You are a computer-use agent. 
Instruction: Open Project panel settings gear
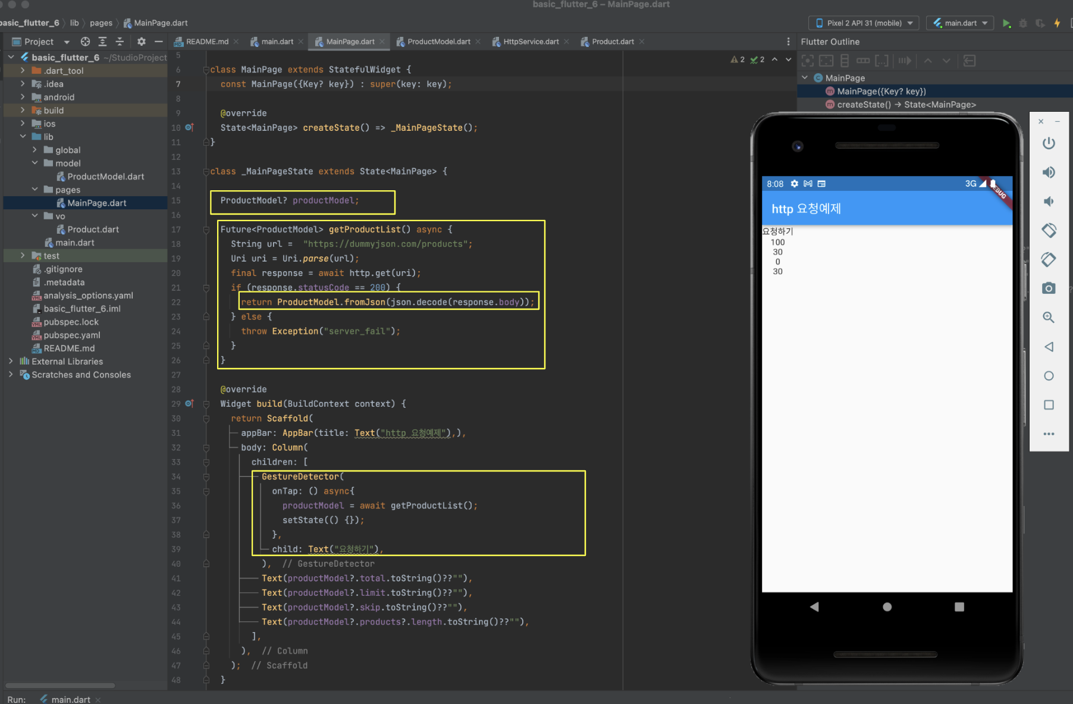pyautogui.click(x=141, y=42)
